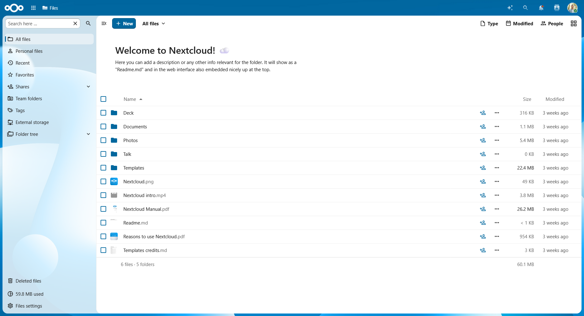
Task: Sort files by Name column
Action: point(133,99)
